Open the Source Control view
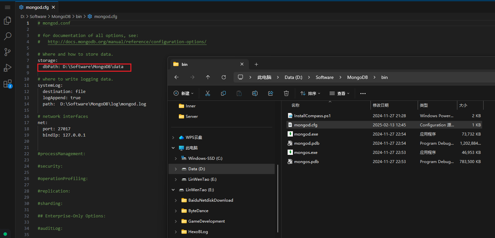 click(x=8, y=52)
